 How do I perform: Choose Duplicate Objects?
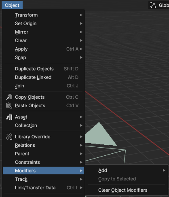[x=43, y=69]
